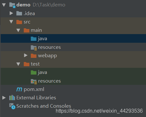
Task: Select the java label under test
Action: 42,73
